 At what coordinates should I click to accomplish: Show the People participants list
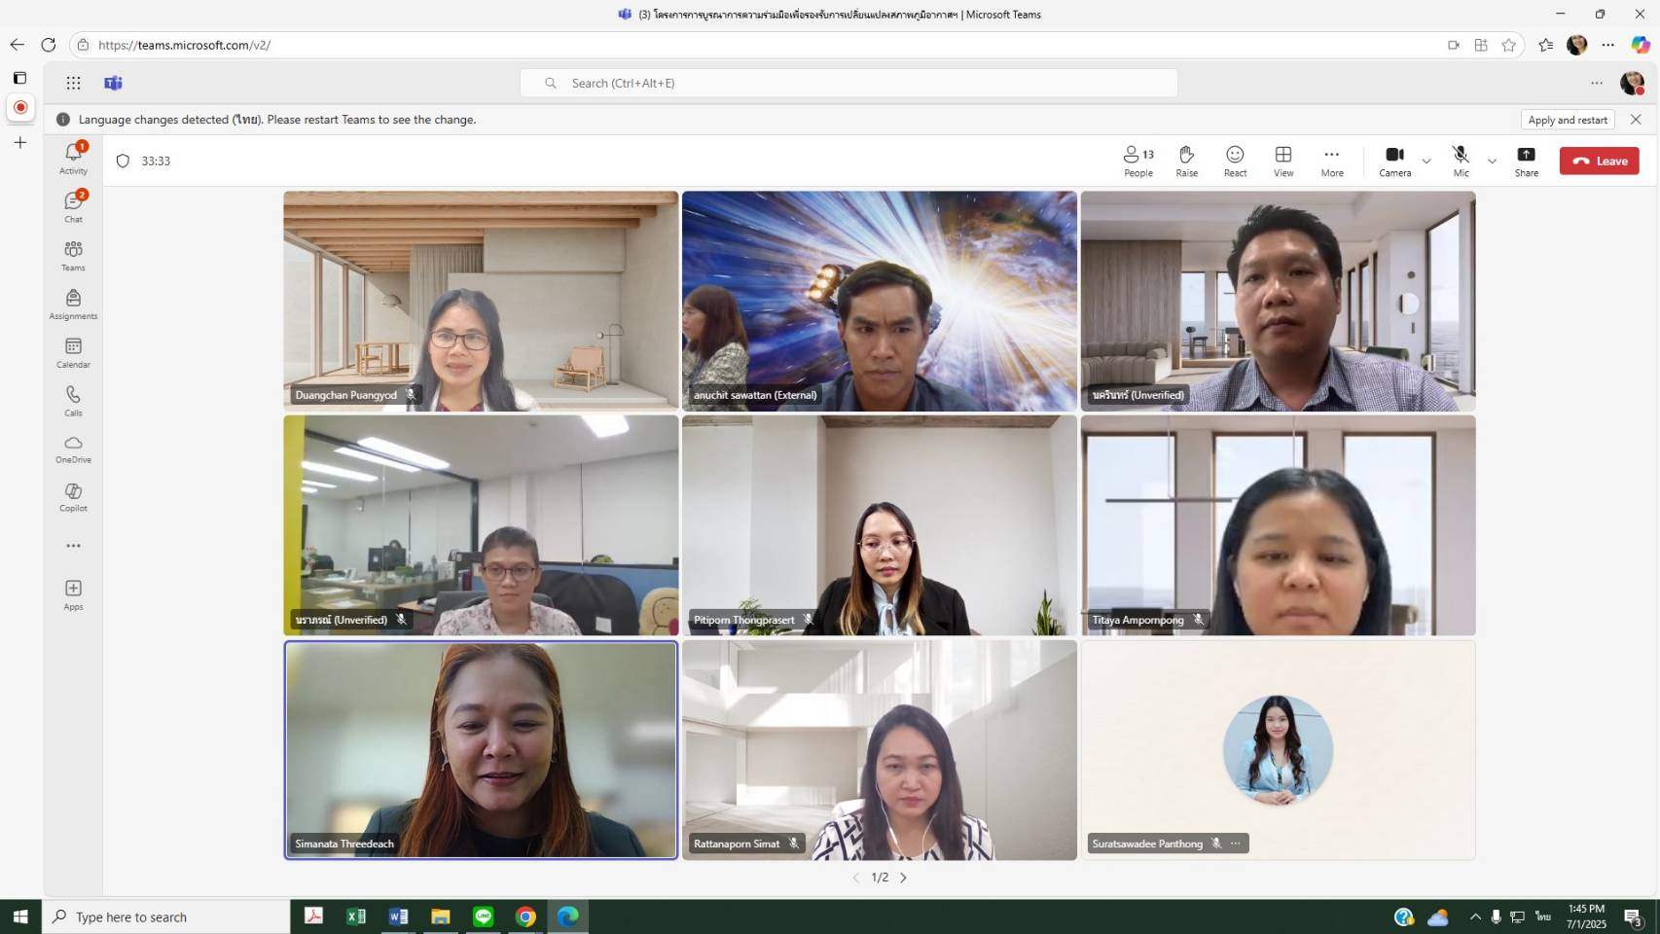pyautogui.click(x=1137, y=161)
